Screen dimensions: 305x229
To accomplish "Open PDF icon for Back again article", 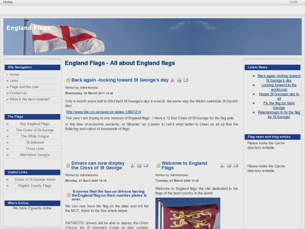I will (x=172, y=80).
